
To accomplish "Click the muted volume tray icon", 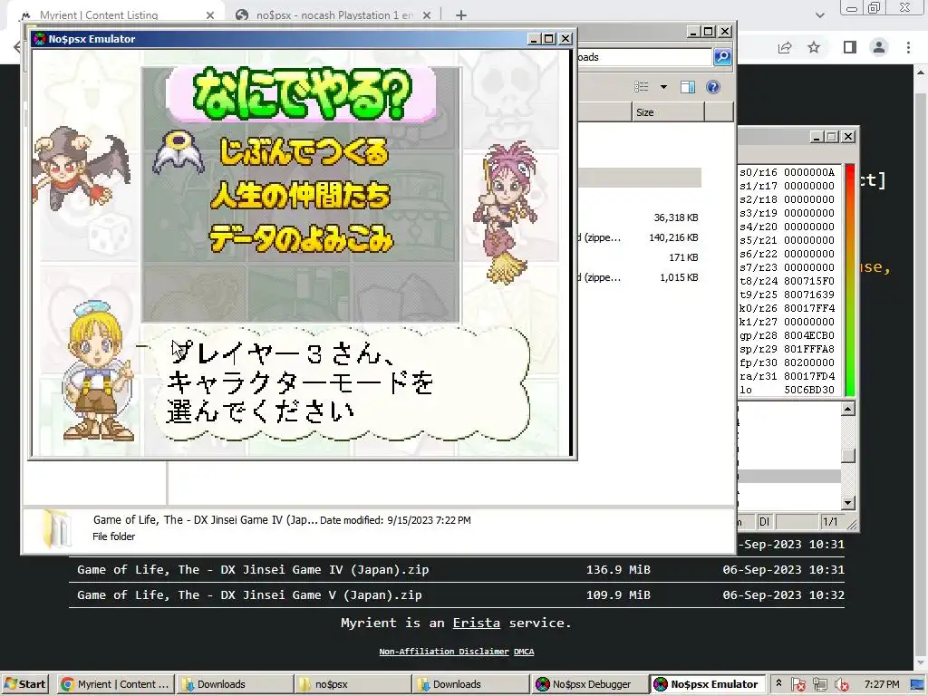I will 841,685.
